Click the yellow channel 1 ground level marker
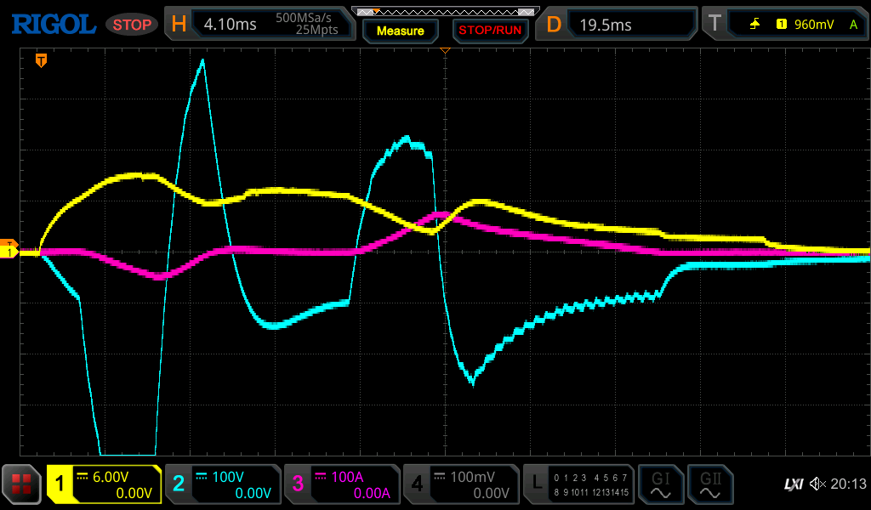The height and width of the screenshot is (510, 871). click(9, 252)
